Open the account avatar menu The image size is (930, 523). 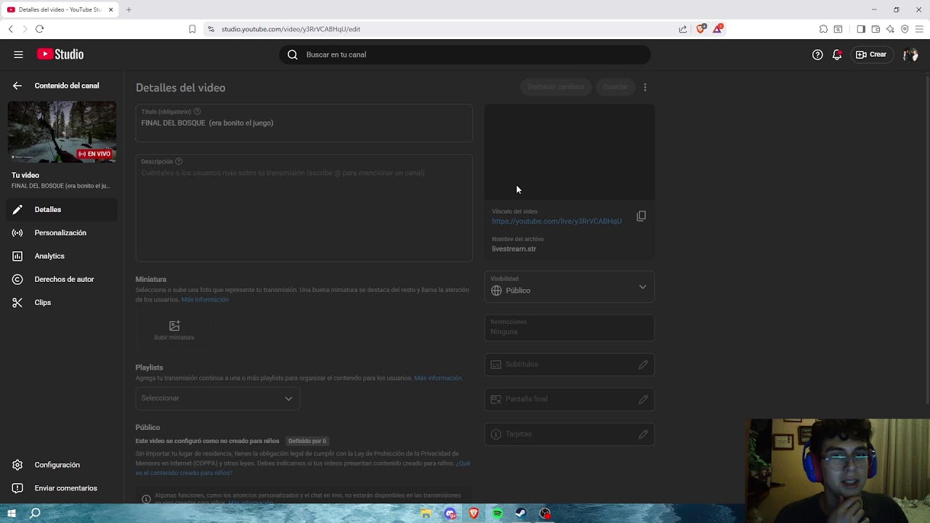[910, 54]
